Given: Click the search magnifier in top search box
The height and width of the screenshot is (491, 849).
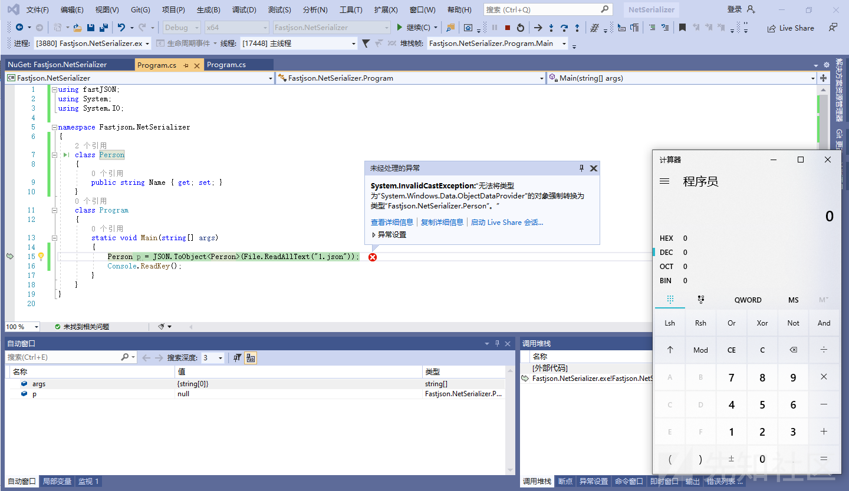Looking at the screenshot, I should (x=605, y=9).
